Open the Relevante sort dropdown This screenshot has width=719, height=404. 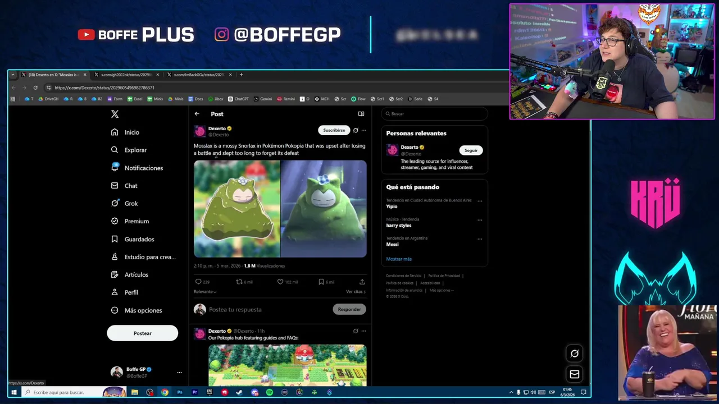205,292
